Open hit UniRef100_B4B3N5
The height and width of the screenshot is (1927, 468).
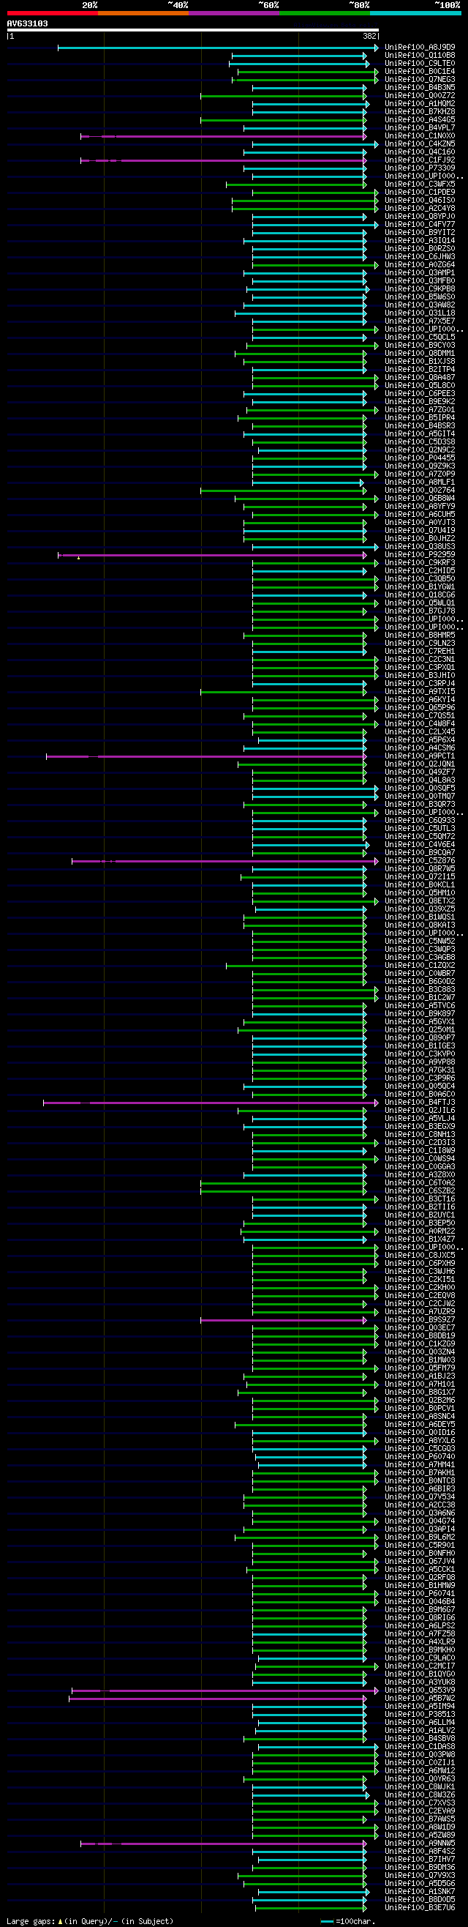[x=420, y=89]
